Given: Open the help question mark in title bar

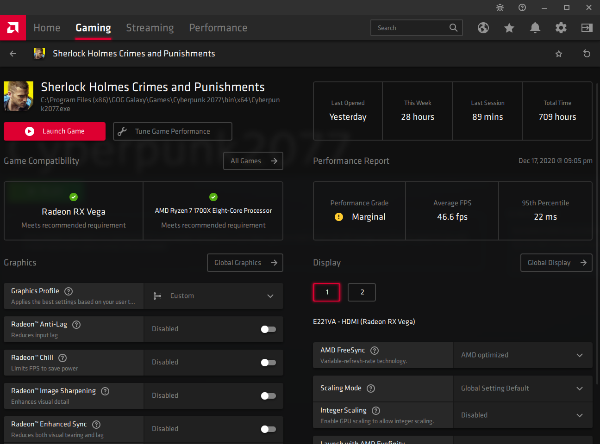Looking at the screenshot, I should click(522, 7).
